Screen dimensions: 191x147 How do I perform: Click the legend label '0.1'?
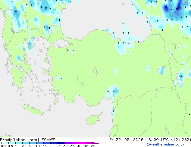[3, 146]
